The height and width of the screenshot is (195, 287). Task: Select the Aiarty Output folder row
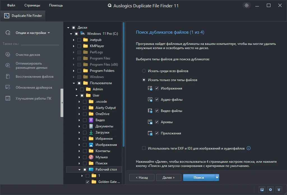(x=94, y=107)
